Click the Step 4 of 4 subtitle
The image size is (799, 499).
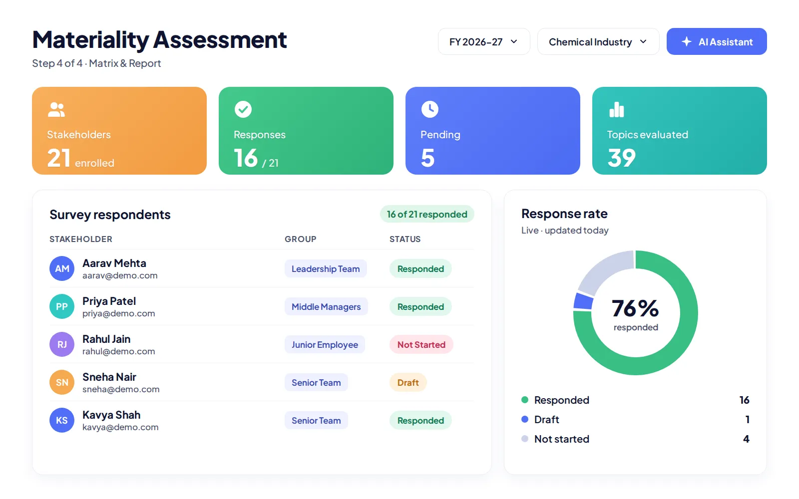click(x=96, y=63)
